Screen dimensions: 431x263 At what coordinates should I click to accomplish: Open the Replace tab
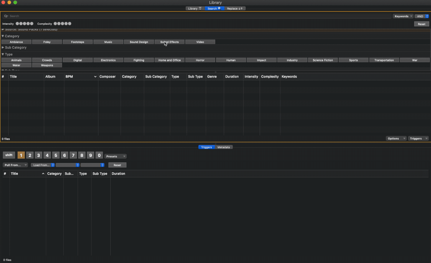click(235, 8)
